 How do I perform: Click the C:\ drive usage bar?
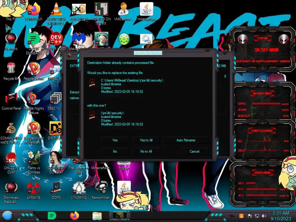tap(251, 183)
